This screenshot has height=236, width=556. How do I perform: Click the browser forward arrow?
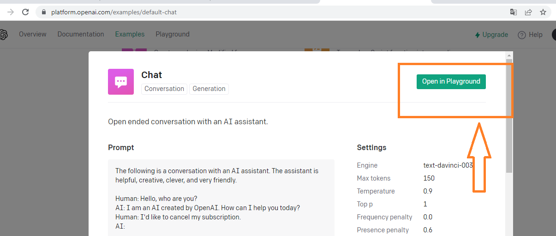click(x=10, y=12)
